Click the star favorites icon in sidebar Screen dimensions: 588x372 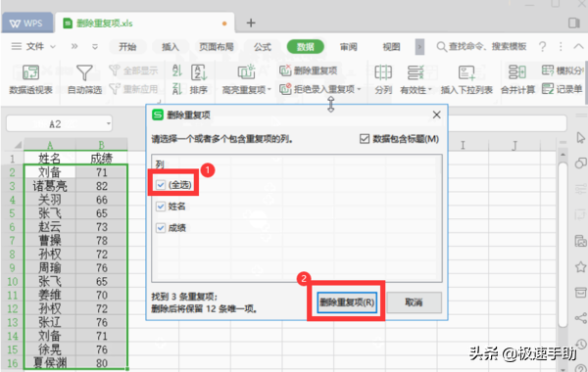[x=580, y=266]
